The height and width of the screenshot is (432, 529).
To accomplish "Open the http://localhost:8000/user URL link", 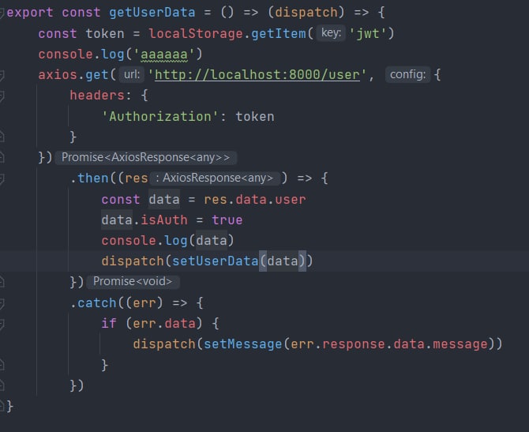I will pyautogui.click(x=257, y=74).
